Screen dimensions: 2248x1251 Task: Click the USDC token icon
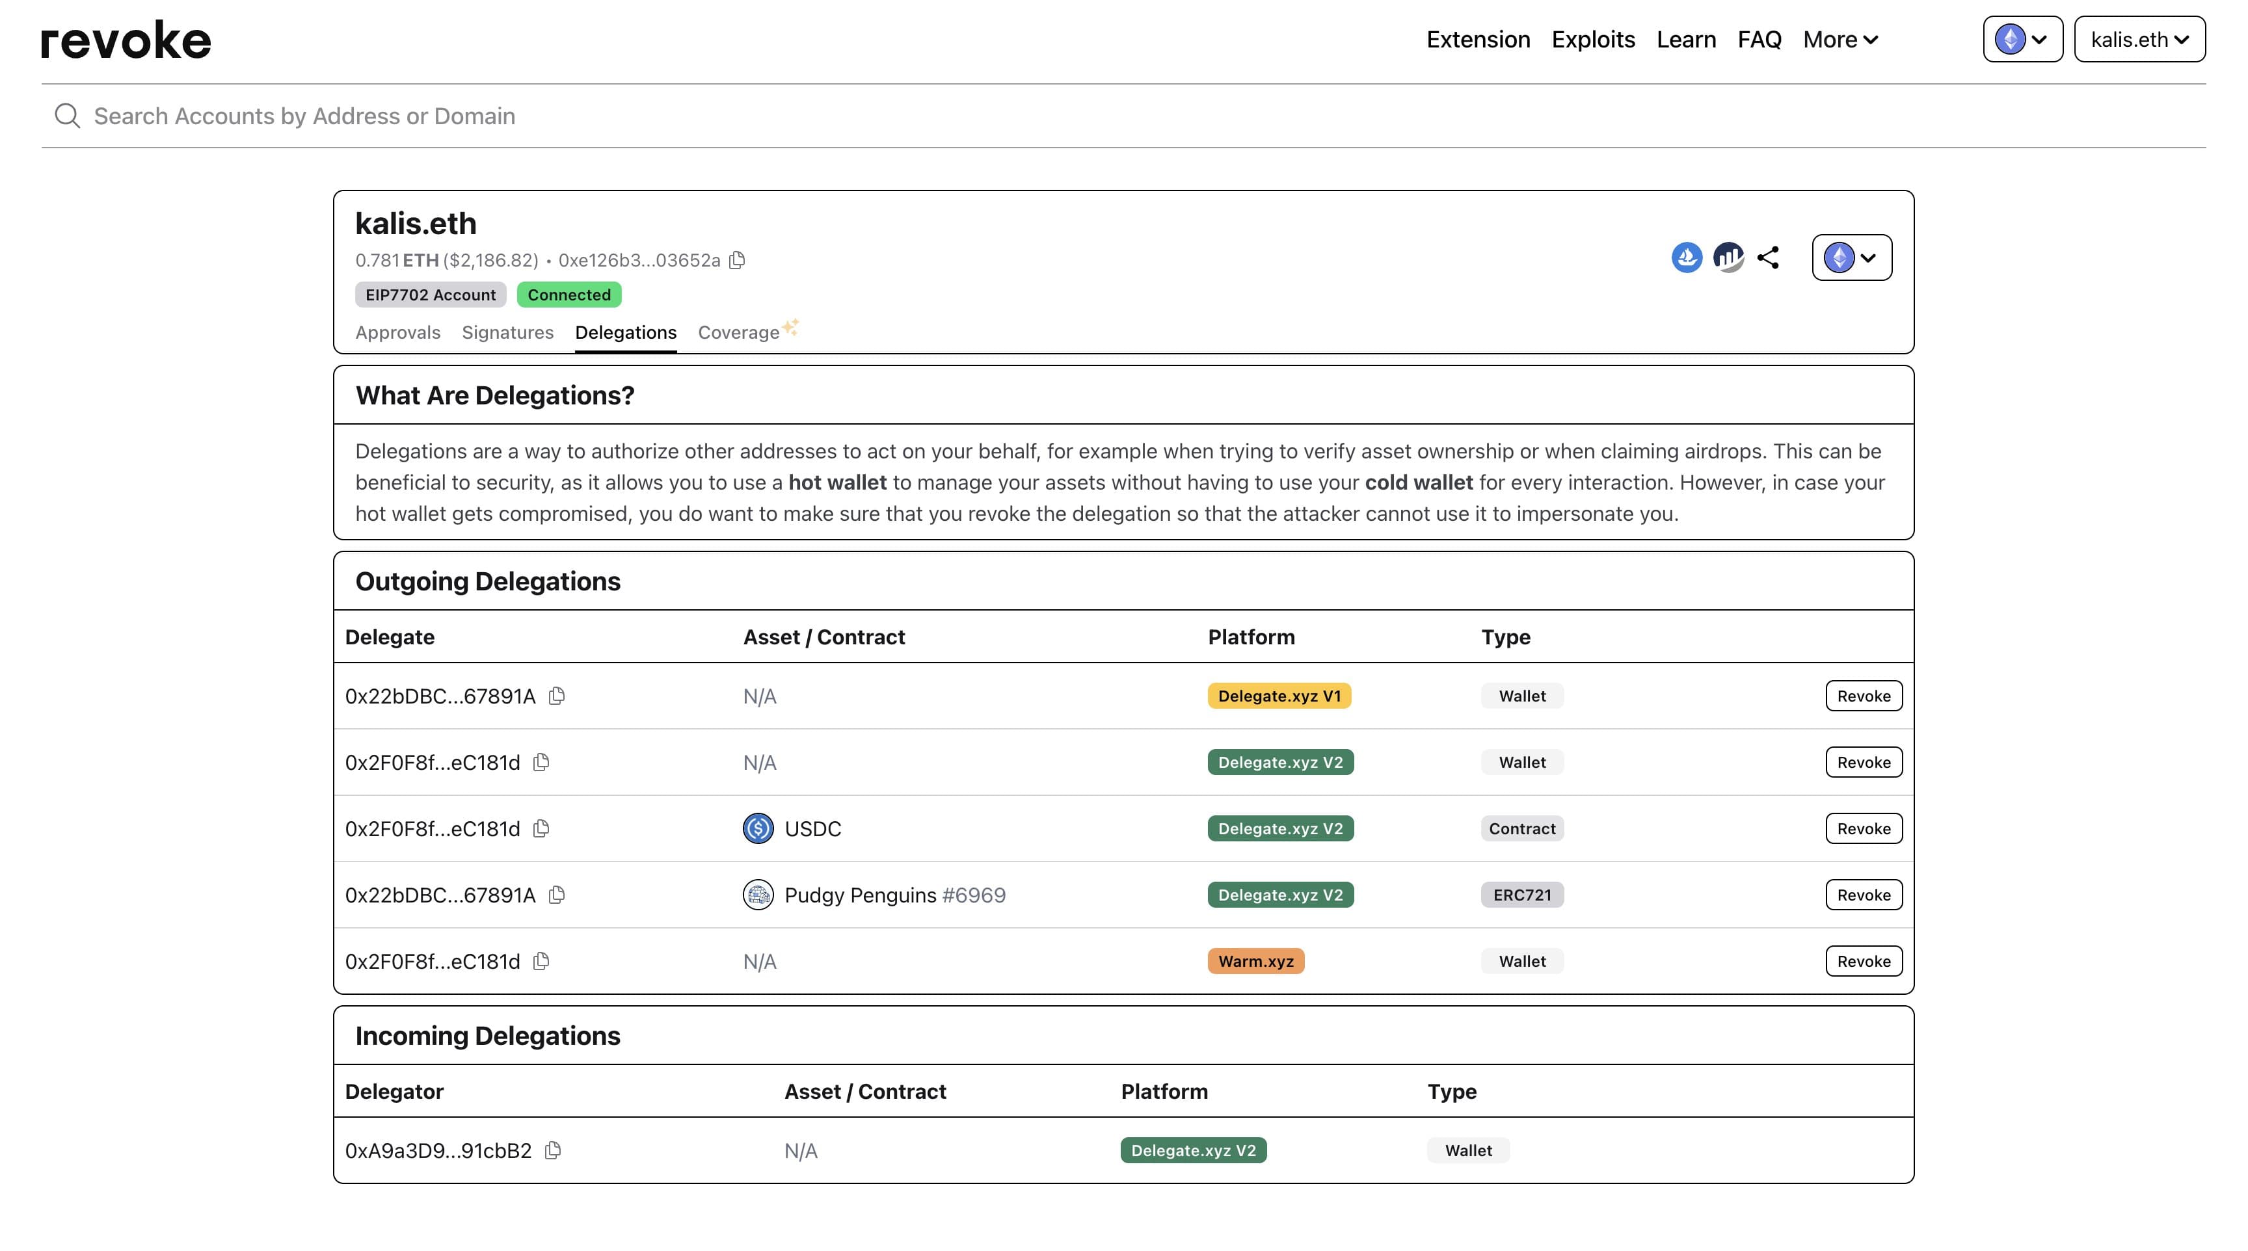758,829
